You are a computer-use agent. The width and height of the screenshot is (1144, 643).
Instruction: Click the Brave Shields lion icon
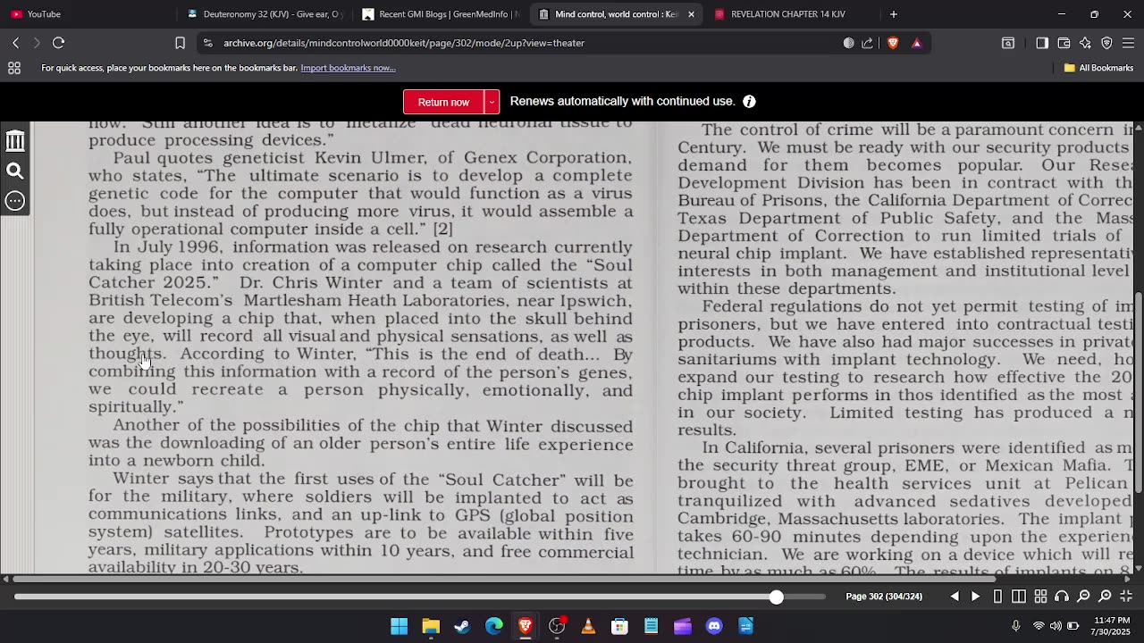tap(893, 43)
